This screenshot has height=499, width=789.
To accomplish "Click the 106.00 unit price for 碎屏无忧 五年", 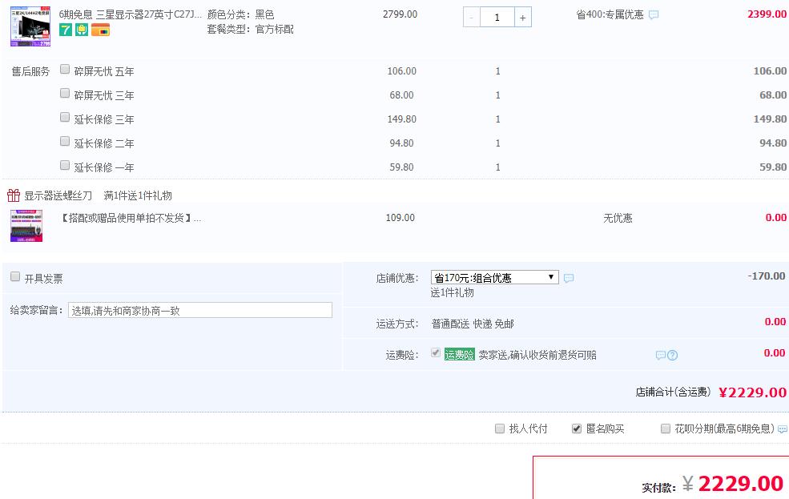I will tap(401, 71).
